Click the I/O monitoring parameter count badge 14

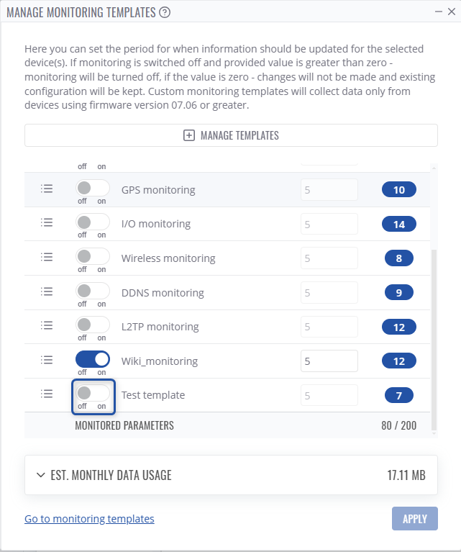pos(398,224)
